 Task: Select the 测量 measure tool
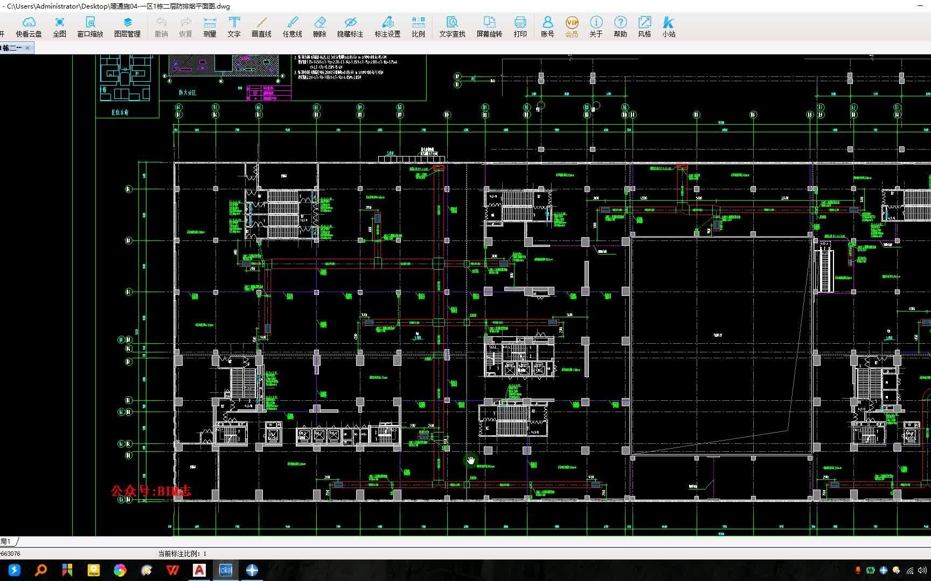pyautogui.click(x=210, y=26)
